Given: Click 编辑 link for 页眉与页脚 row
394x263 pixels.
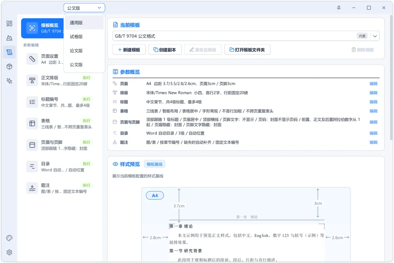Looking at the screenshot, I should (x=374, y=122).
